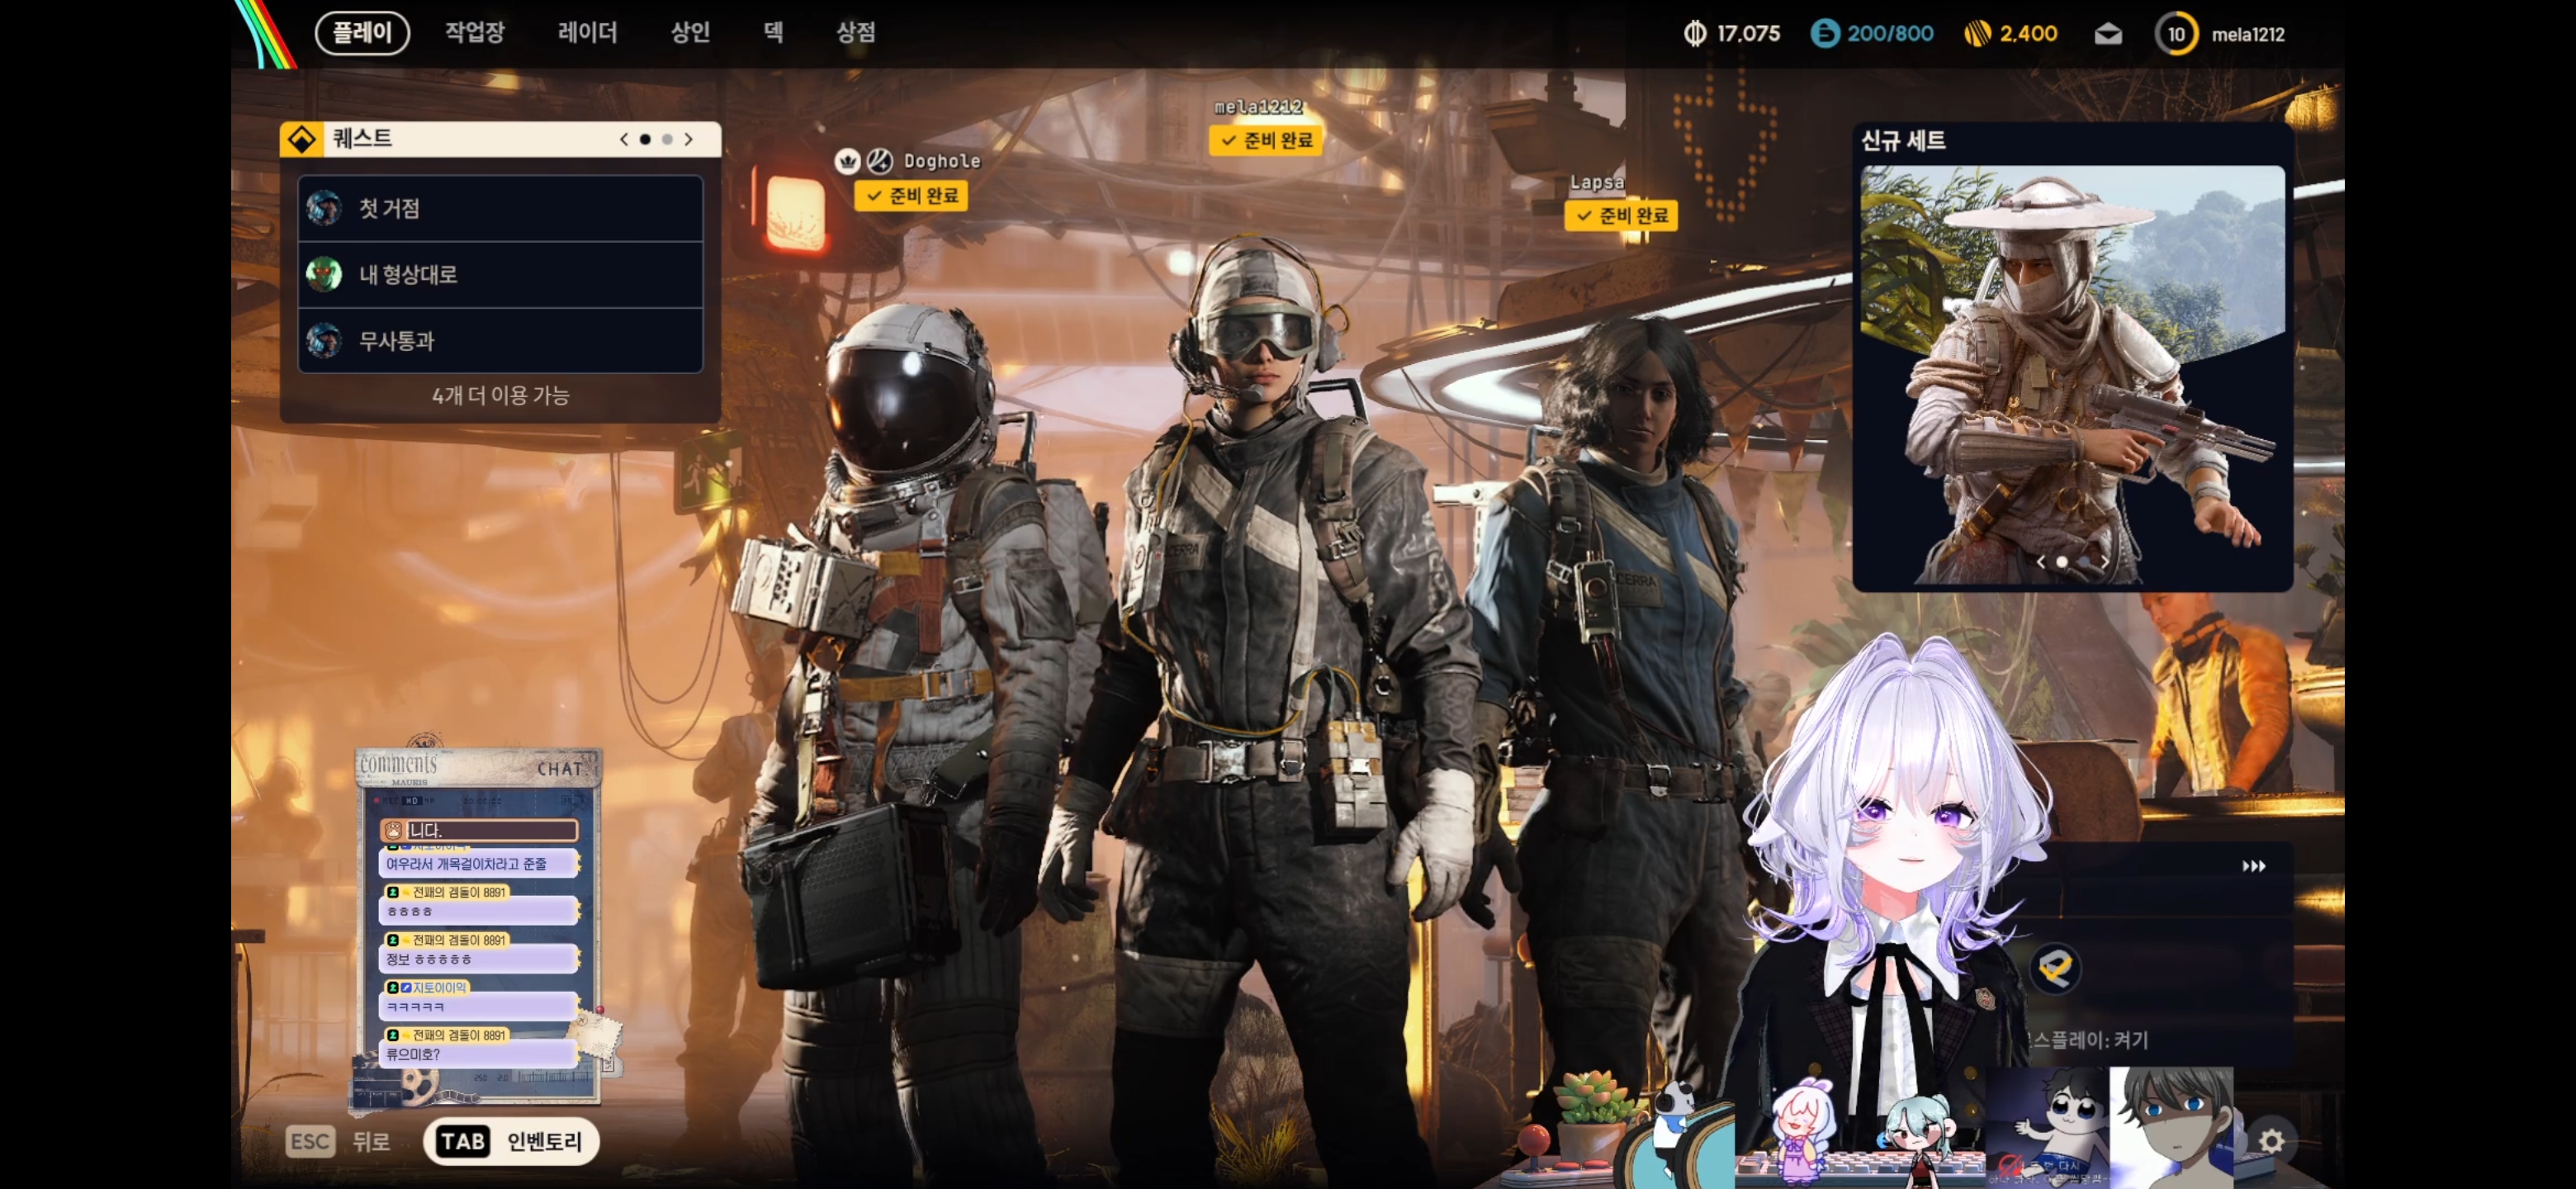The width and height of the screenshot is (2576, 1189).
Task: Click the level 10 badge
Action: pyautogui.click(x=2176, y=34)
